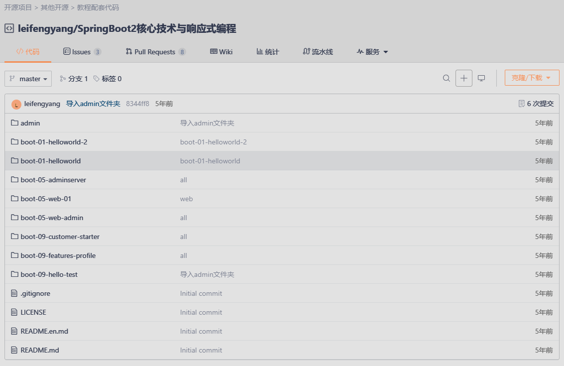Click the folder icon for boot-05-adminserver
The image size is (564, 366).
[14, 180]
